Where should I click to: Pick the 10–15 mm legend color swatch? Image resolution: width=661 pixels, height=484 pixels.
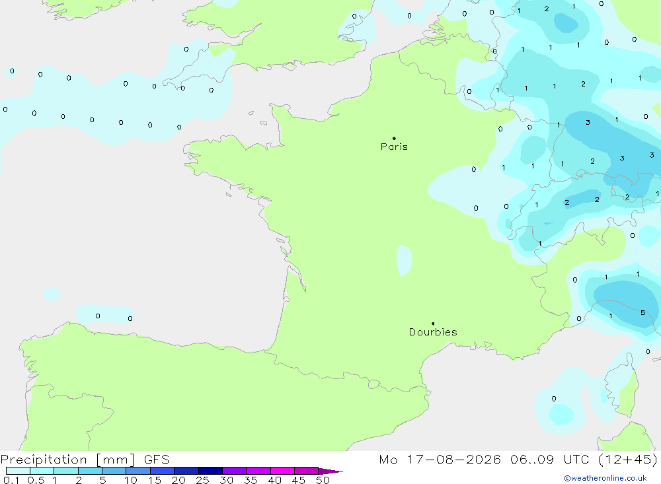[138, 471]
